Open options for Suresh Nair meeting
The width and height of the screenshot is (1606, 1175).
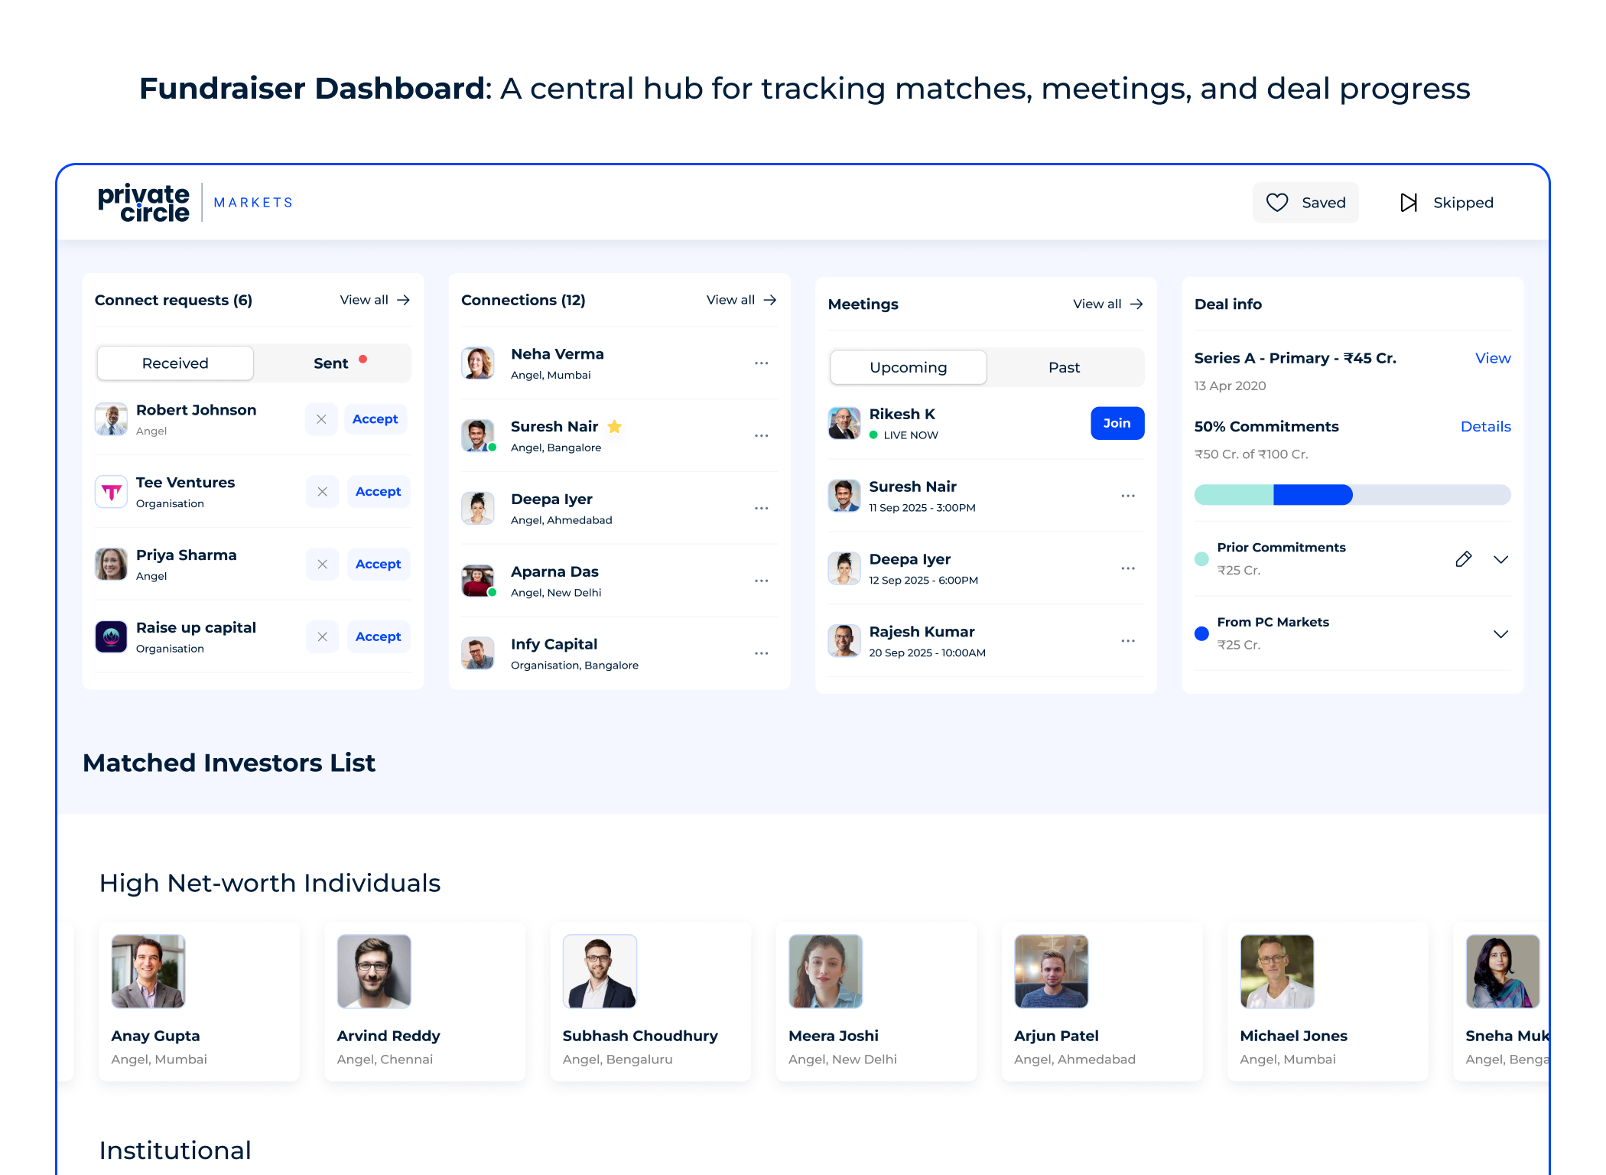coord(1128,496)
